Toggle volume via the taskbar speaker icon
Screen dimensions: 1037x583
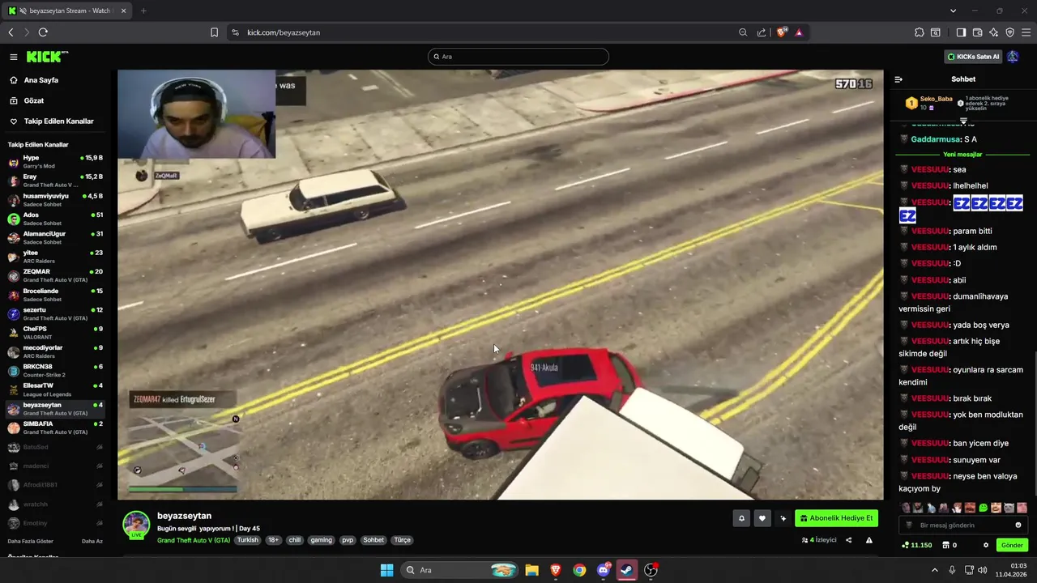[983, 570]
